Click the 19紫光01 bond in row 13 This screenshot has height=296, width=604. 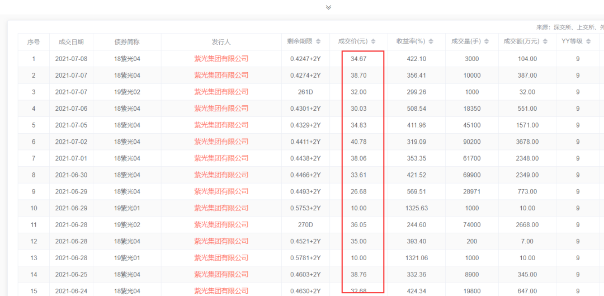[x=127, y=258]
